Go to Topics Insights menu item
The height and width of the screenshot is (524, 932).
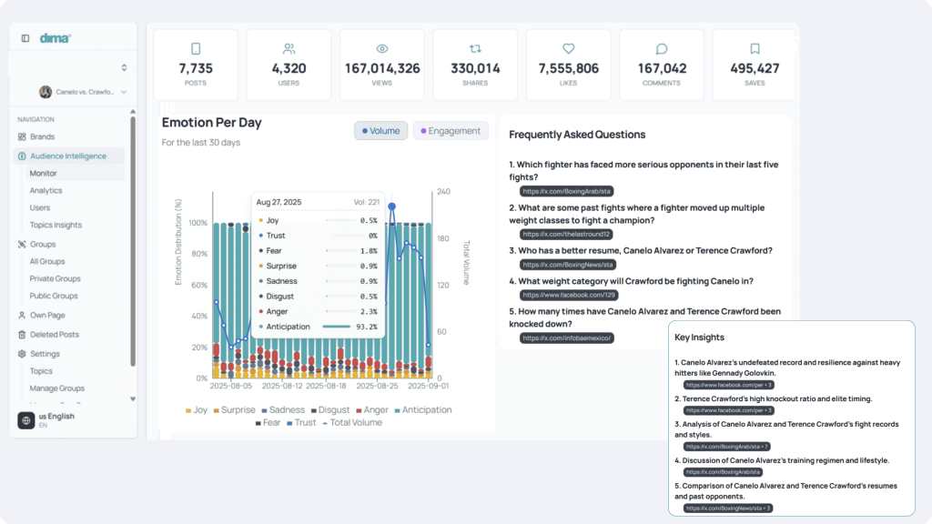(x=56, y=226)
